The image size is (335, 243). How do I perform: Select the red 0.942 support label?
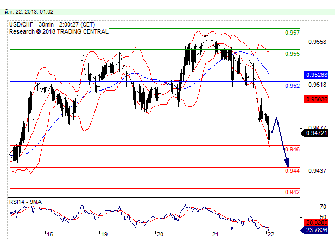(292, 192)
